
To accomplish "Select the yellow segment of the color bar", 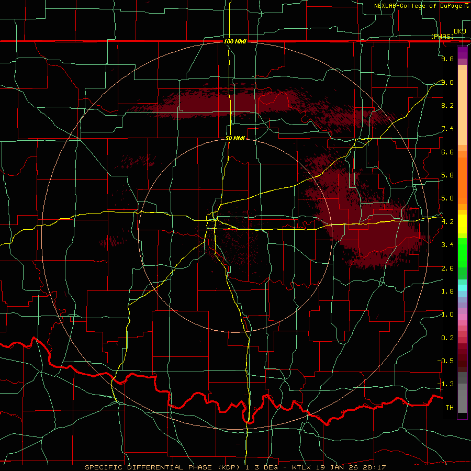I will click(x=462, y=224).
